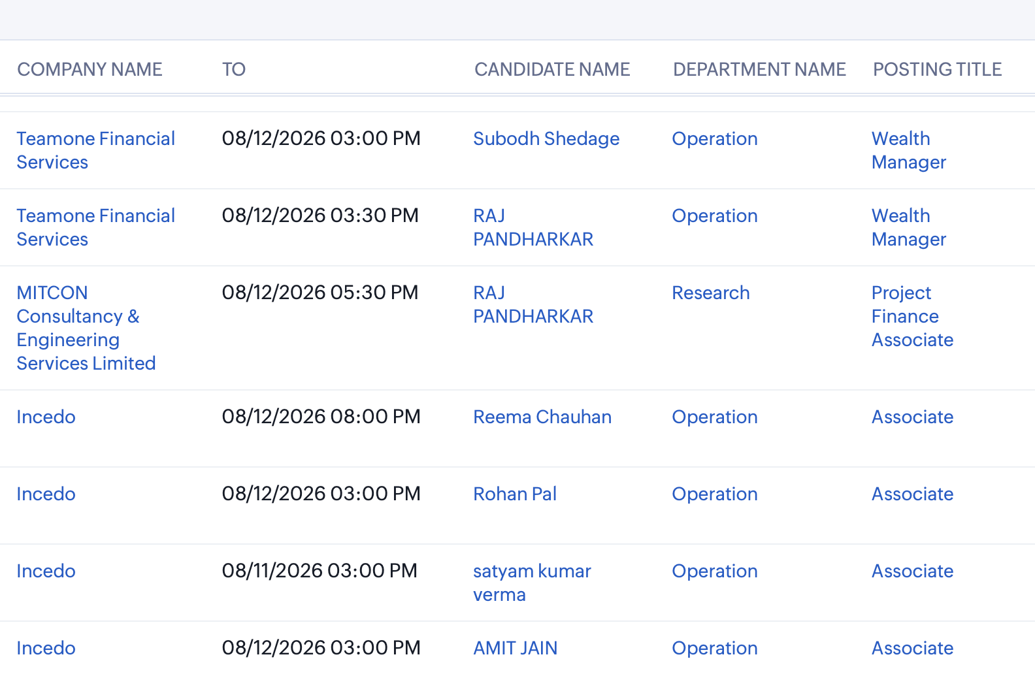This screenshot has height=691, width=1035.
Task: Open Incedo in Reema Chauhan's row
Action: pos(46,417)
